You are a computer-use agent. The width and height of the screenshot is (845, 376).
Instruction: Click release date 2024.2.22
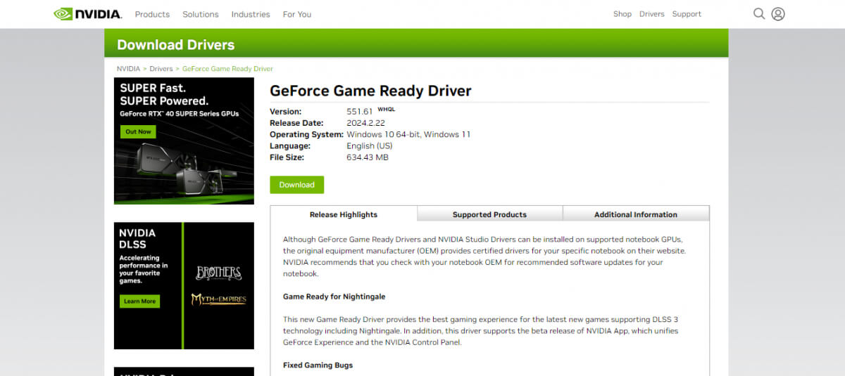click(x=365, y=123)
